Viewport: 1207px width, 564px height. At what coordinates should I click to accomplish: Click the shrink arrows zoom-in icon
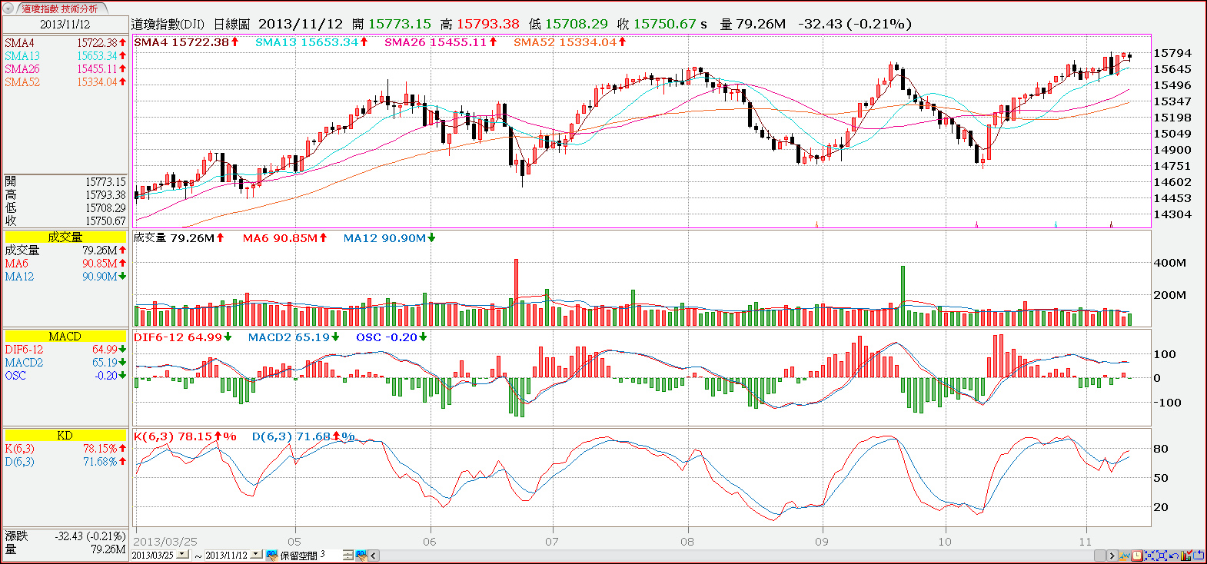[1149, 556]
